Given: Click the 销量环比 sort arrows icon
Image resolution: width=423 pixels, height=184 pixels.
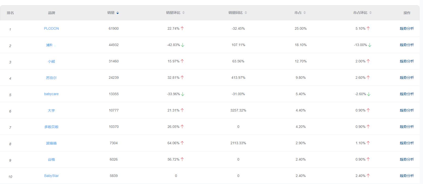Looking at the screenshot, I should pyautogui.click(x=183, y=13).
